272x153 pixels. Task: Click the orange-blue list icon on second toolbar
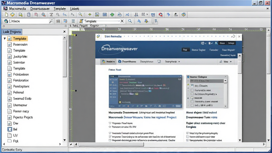click(65, 21)
